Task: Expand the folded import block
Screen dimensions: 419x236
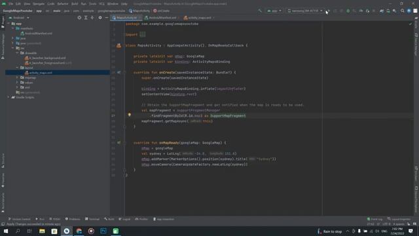Action: coord(143,35)
